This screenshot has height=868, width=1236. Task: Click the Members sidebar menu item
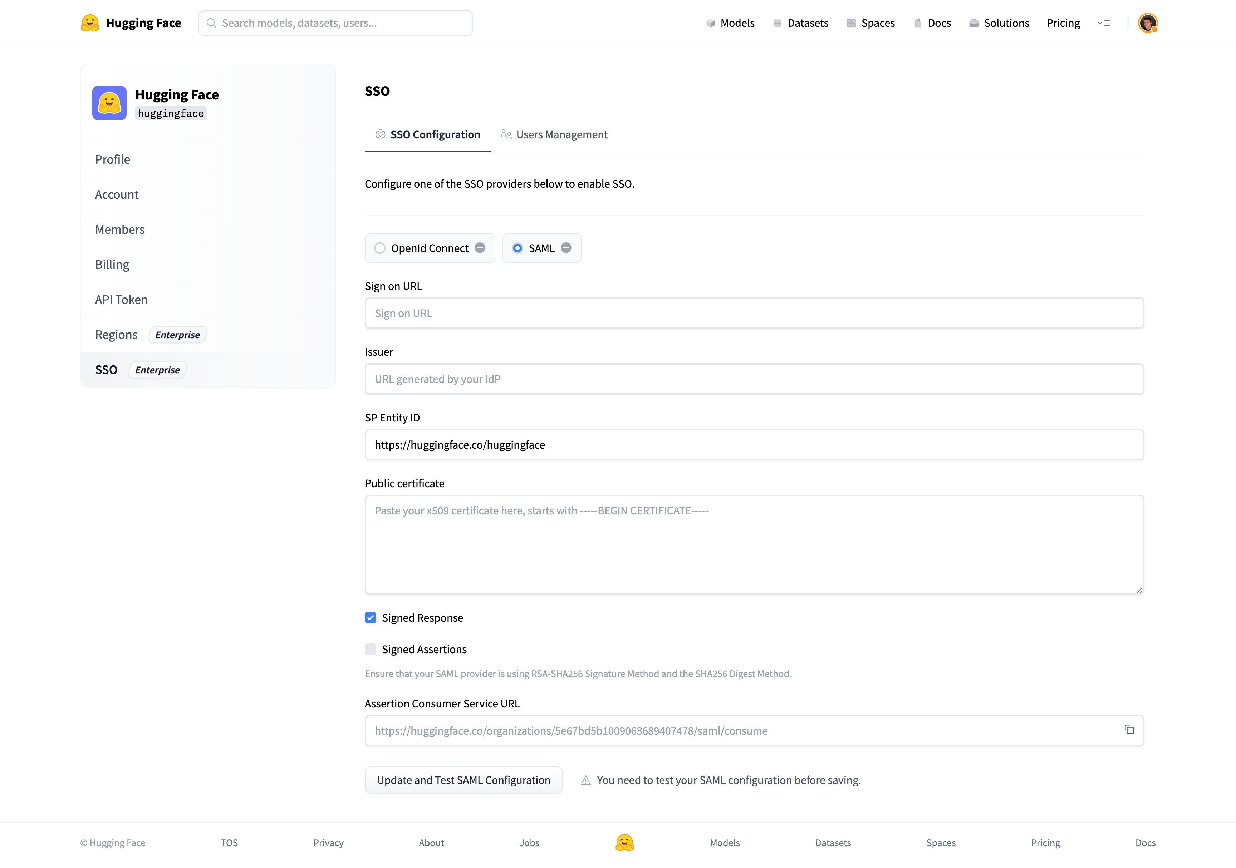[119, 228]
